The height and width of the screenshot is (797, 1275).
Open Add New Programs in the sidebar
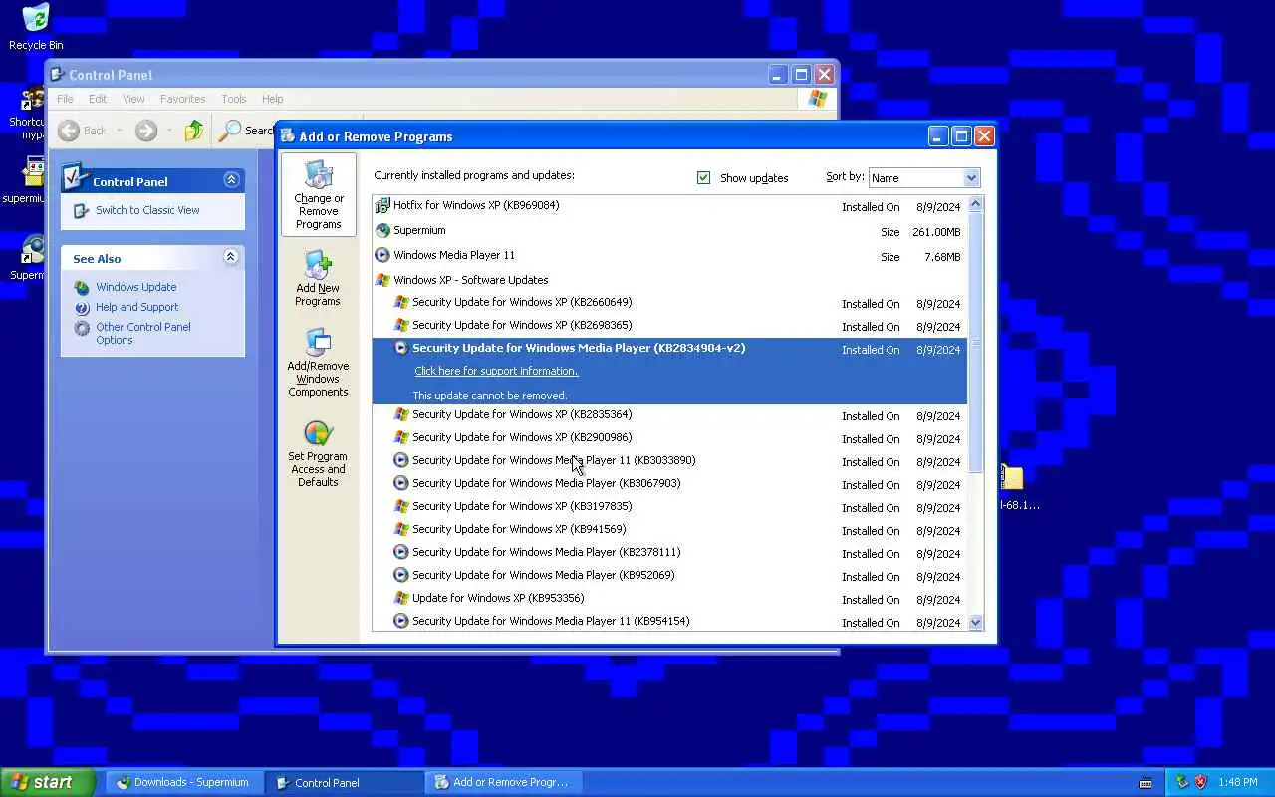pos(318,278)
